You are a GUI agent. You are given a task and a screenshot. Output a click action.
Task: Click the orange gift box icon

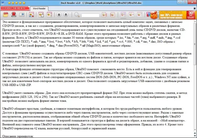pyautogui.click(x=154, y=15)
